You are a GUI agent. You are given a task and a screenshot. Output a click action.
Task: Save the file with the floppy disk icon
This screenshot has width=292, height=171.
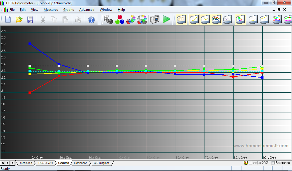(x=30, y=20)
